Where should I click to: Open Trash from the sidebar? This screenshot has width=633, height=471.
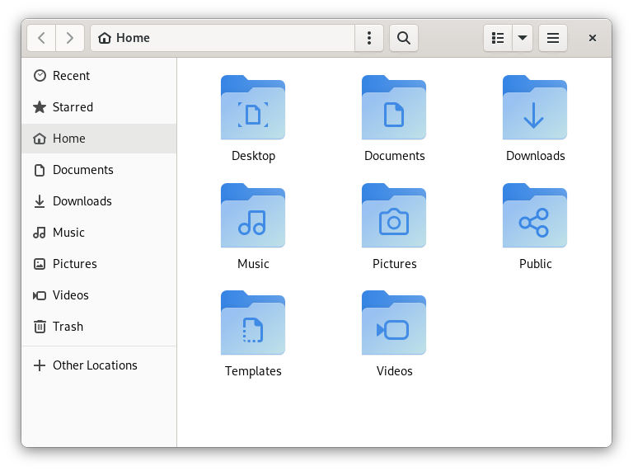[x=68, y=327]
